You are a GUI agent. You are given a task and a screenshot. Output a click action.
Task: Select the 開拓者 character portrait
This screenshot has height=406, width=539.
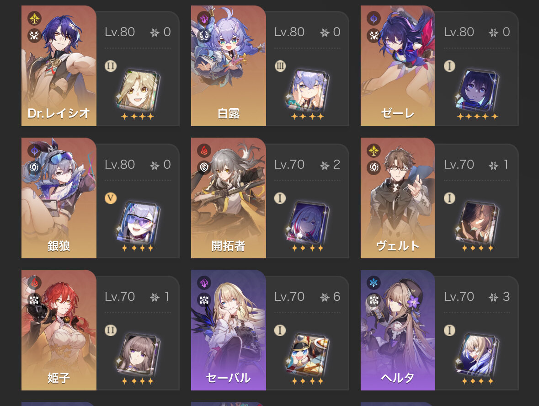click(228, 198)
